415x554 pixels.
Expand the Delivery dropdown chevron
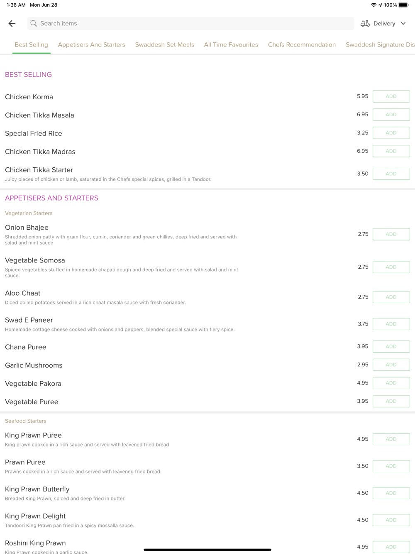[x=403, y=24]
